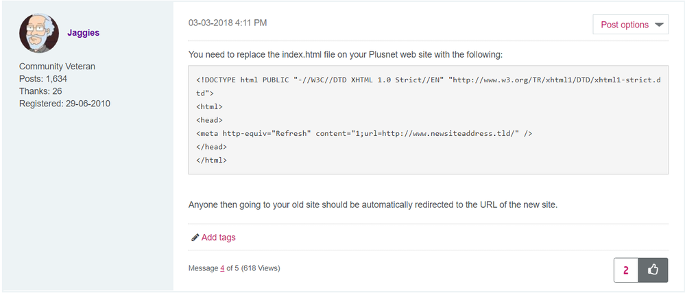The width and height of the screenshot is (685, 293).
Task: Click the Posts: 1,634 statistic
Action: pyautogui.click(x=43, y=79)
